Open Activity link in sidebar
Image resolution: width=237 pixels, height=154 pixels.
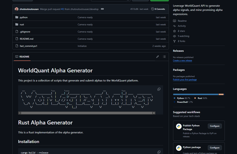(182, 26)
